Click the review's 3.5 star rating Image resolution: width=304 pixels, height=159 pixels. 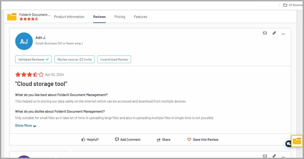click(29, 74)
